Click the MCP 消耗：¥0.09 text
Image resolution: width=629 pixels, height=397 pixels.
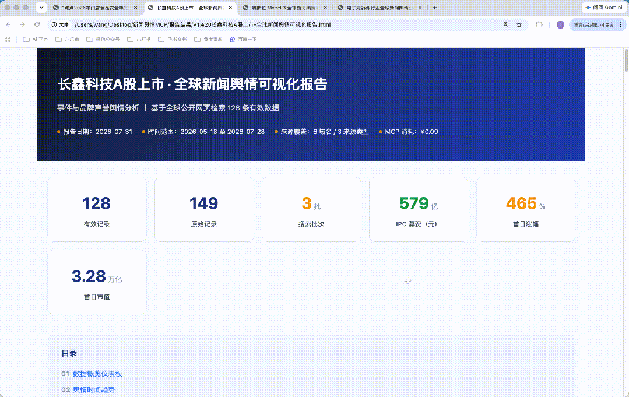[x=411, y=132]
